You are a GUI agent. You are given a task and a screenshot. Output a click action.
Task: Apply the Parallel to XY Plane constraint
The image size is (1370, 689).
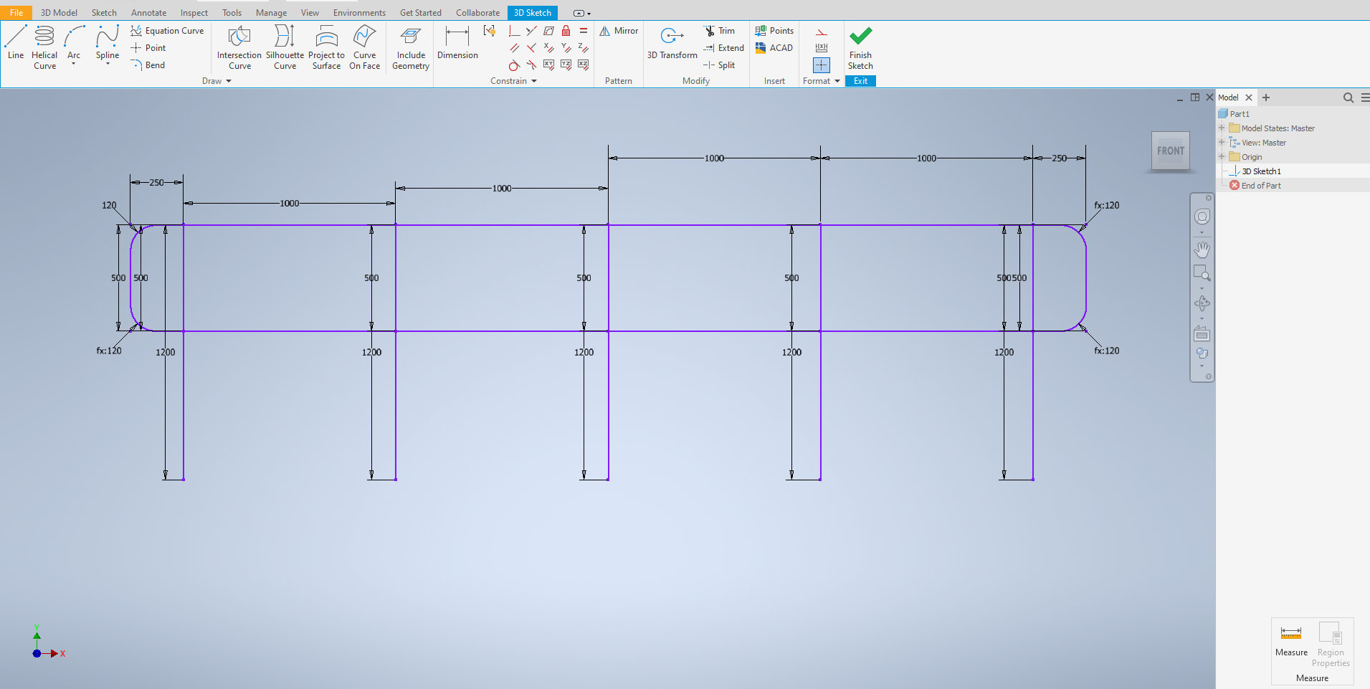549,65
